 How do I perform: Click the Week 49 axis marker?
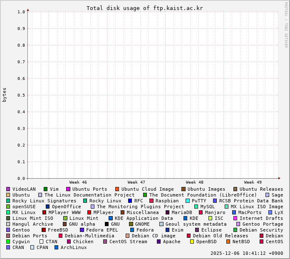click(253, 182)
